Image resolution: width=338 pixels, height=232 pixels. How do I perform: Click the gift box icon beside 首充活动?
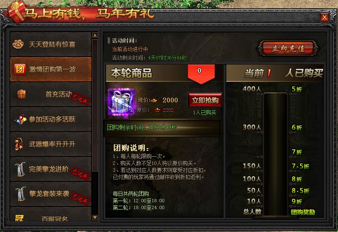point(22,94)
